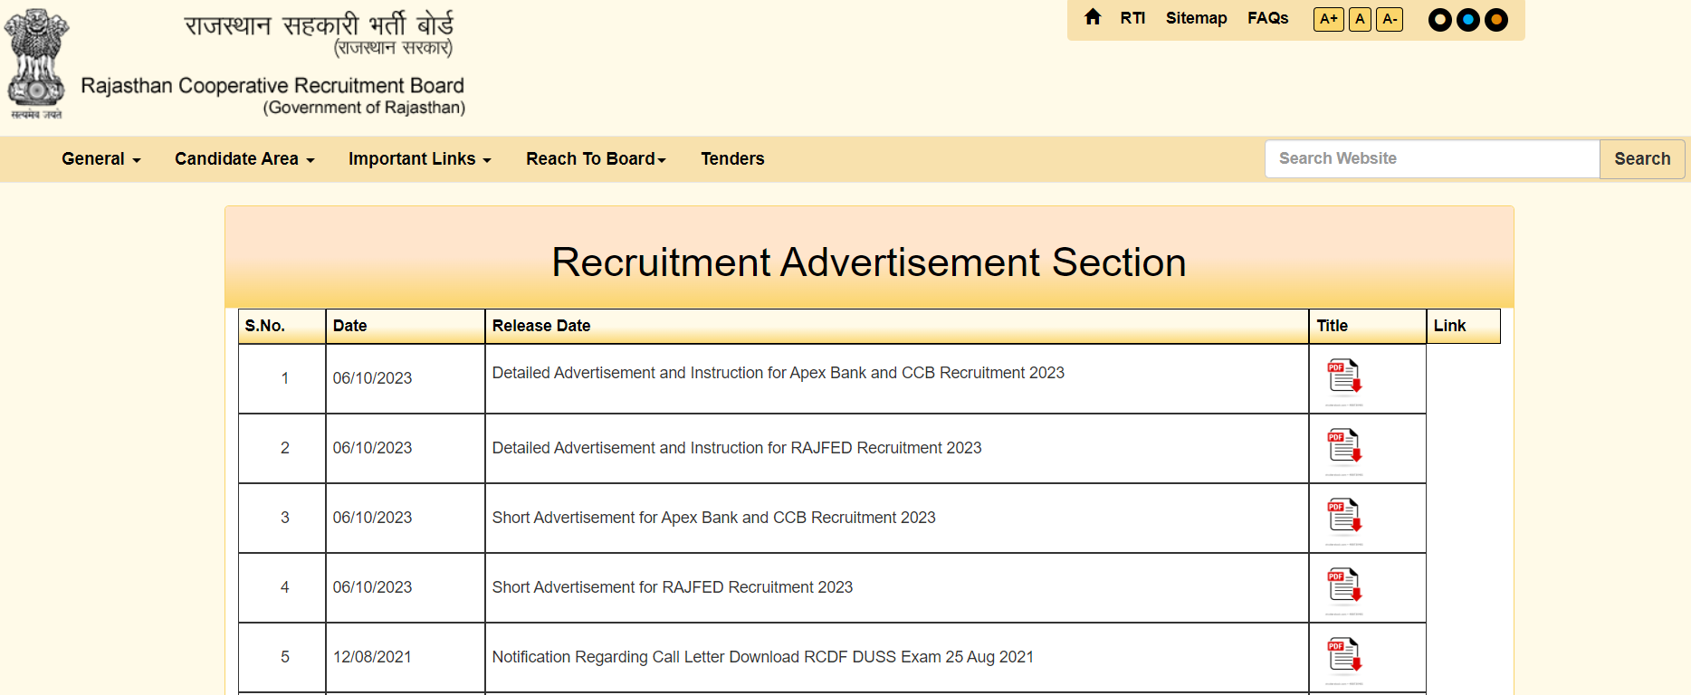This screenshot has width=1691, height=695.
Task: Click the date 12/08/2021 cell
Action: point(406,657)
